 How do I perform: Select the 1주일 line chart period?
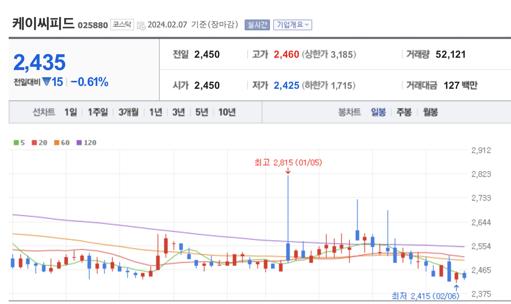coord(98,112)
